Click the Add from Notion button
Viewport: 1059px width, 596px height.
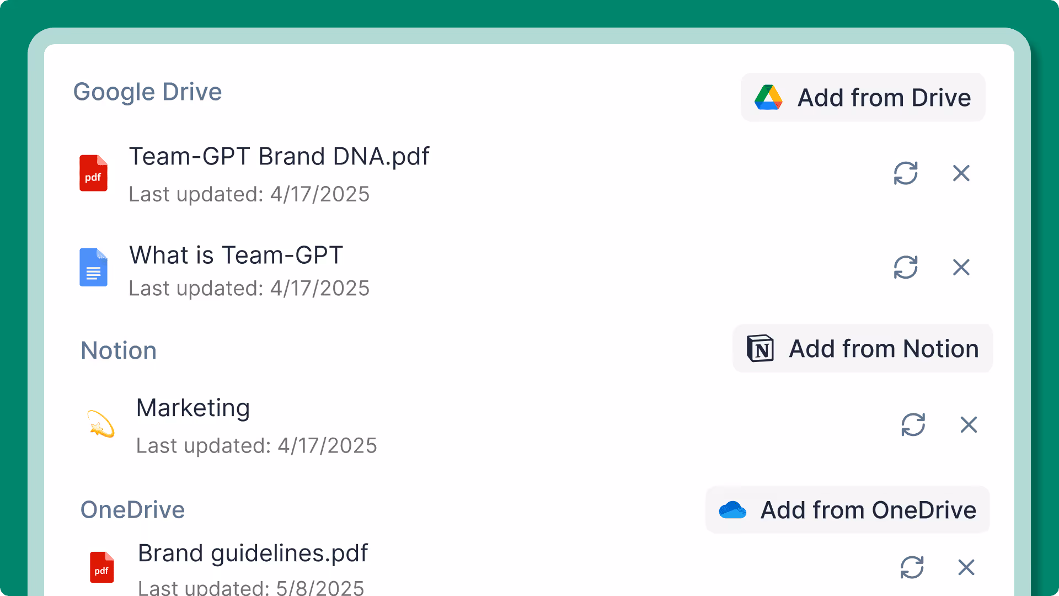[863, 349]
